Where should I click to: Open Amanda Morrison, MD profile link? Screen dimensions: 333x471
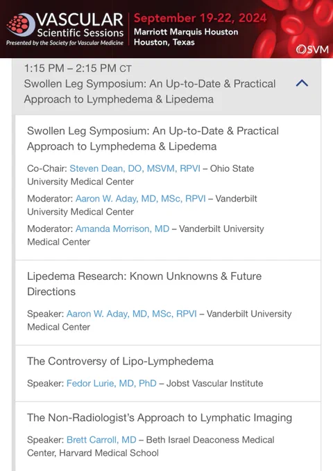pos(122,229)
